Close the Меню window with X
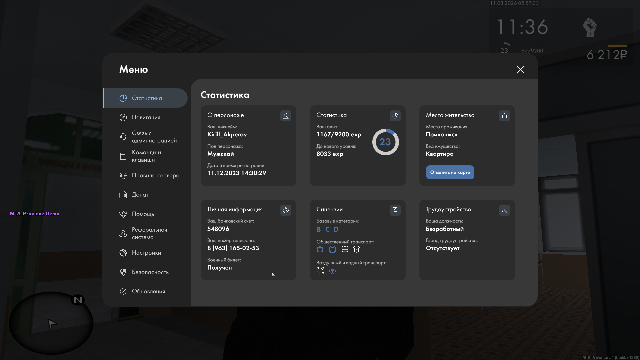Screen dimensions: 640x360 [520, 69]
